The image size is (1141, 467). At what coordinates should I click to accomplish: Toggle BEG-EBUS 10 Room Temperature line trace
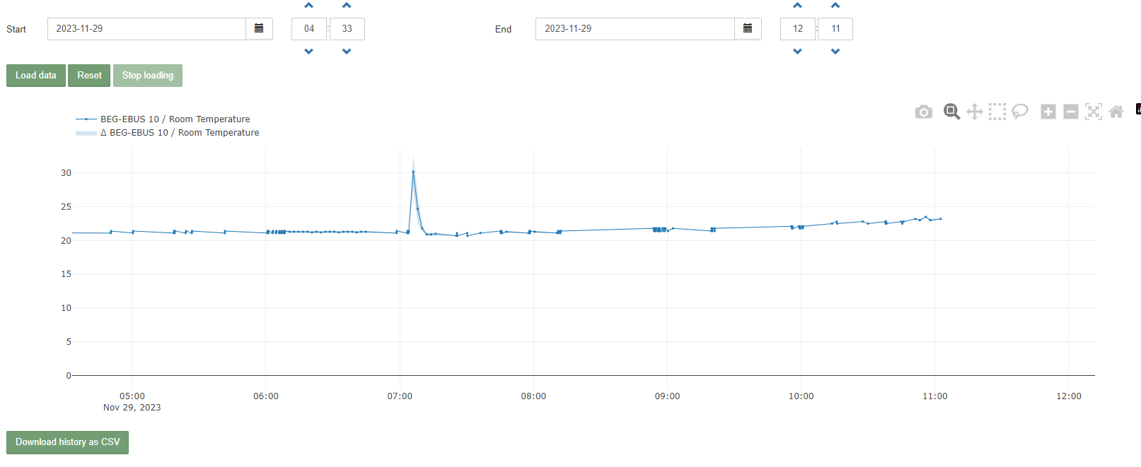(x=175, y=119)
